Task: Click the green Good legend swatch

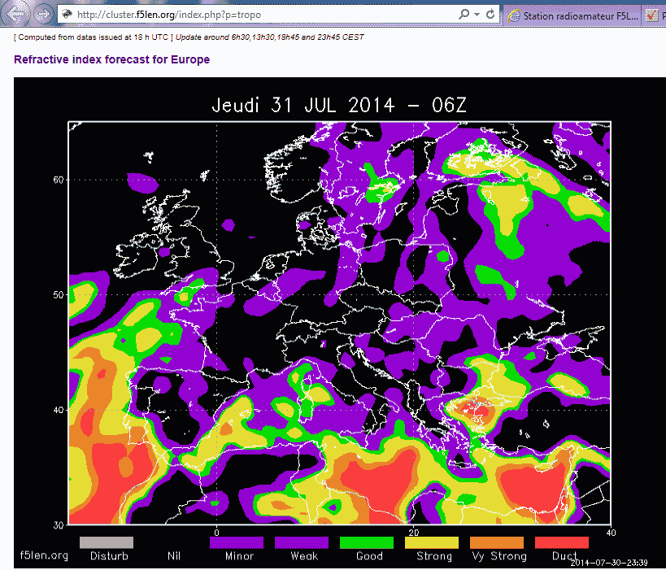Action: [x=367, y=542]
